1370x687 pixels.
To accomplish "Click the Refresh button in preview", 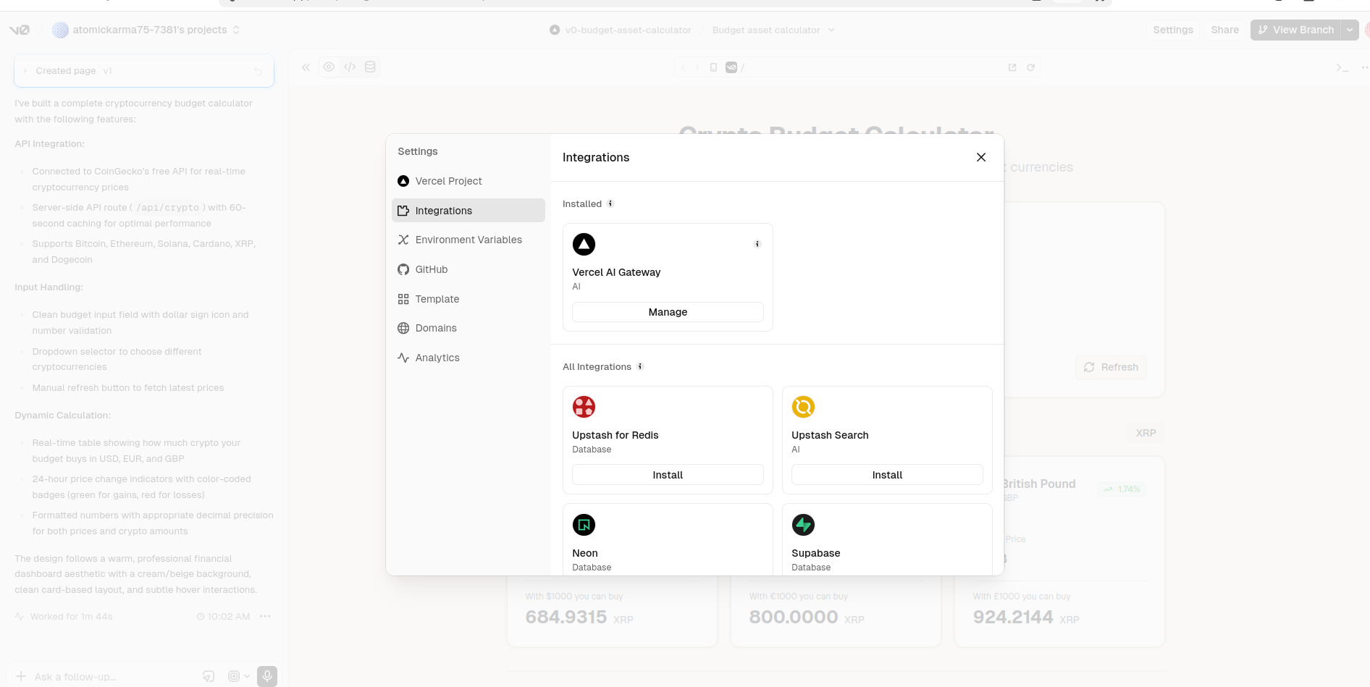I will click(x=1111, y=367).
